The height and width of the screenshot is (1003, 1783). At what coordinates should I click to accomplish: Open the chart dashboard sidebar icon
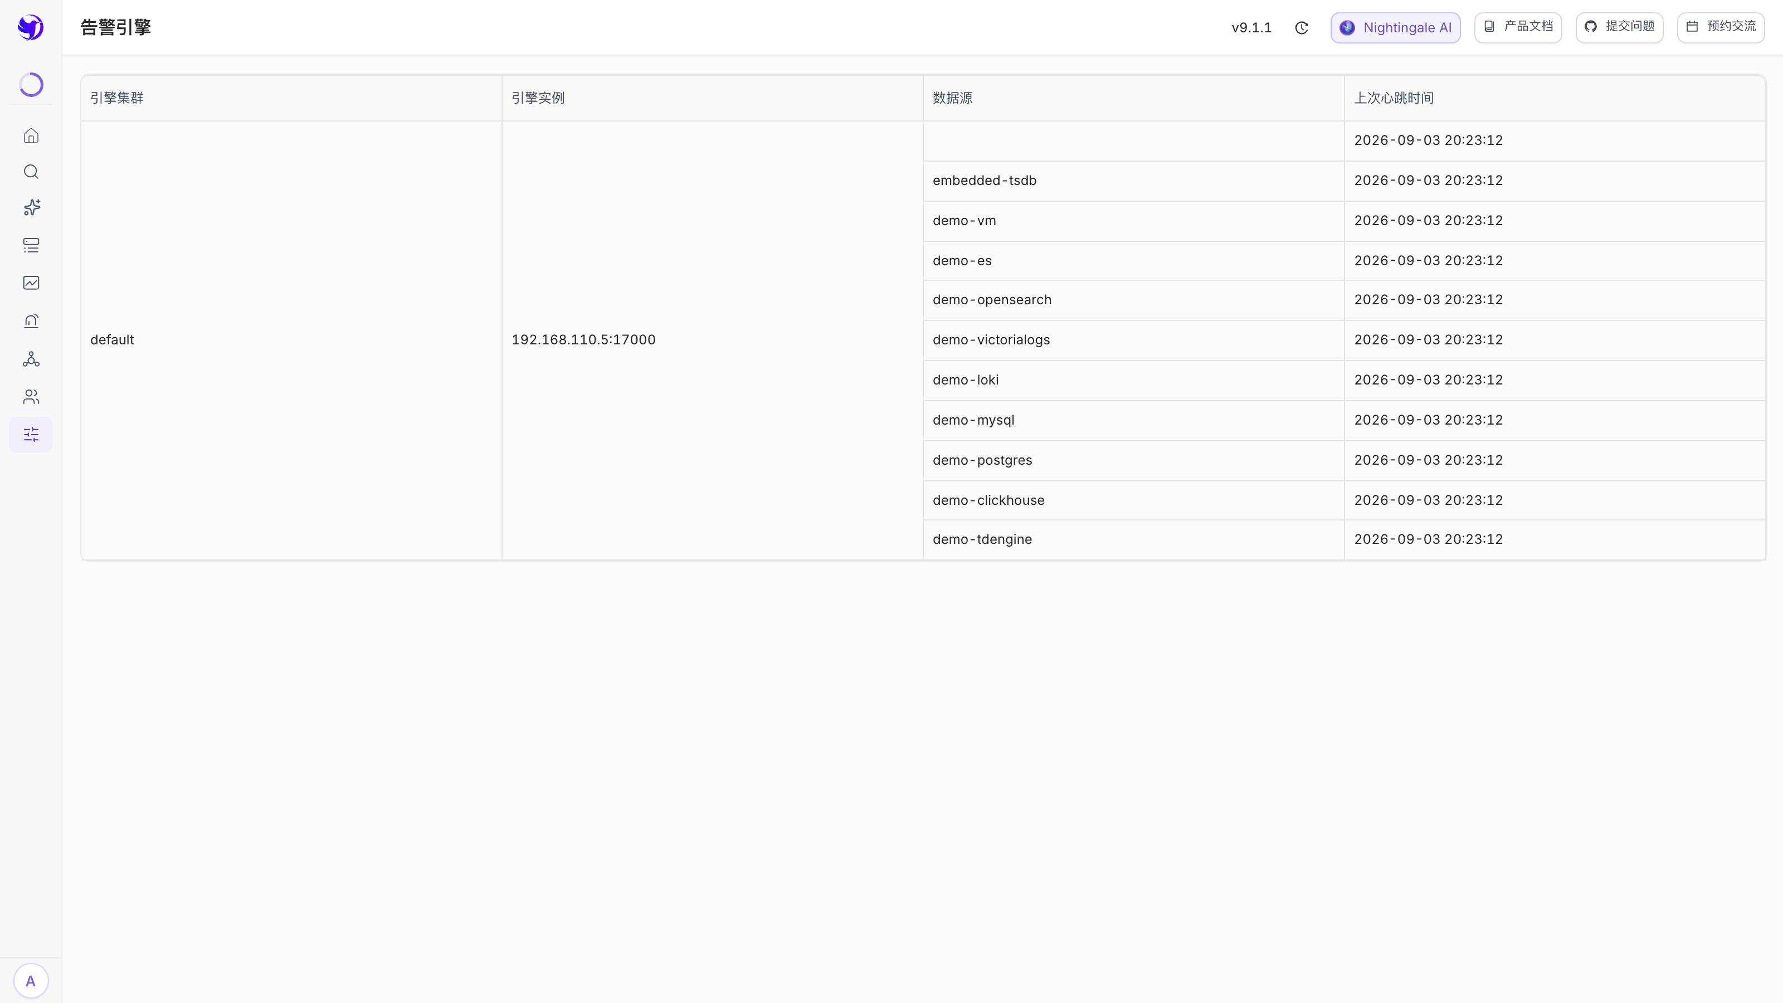click(x=31, y=283)
